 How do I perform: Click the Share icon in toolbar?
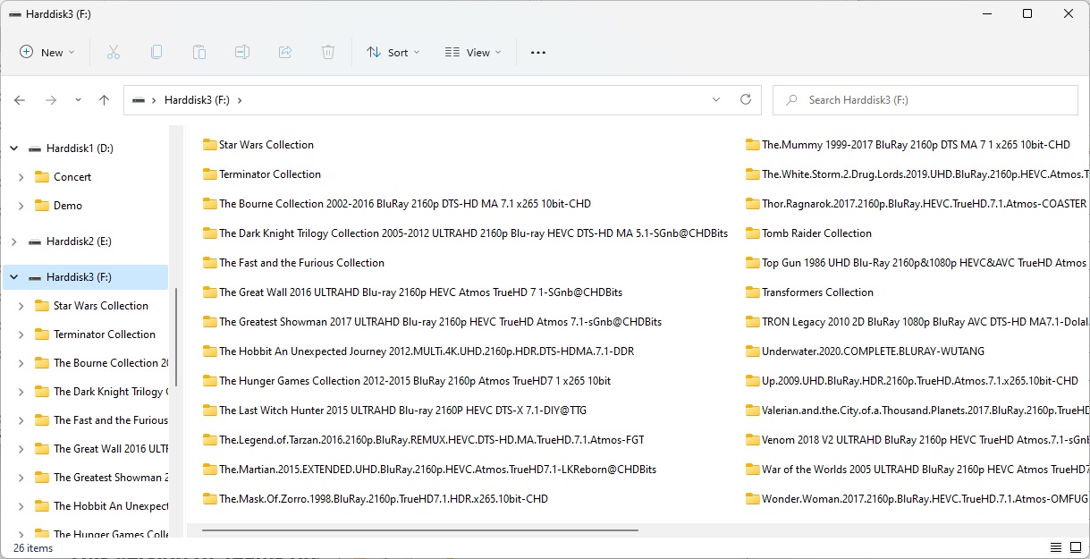pos(285,53)
